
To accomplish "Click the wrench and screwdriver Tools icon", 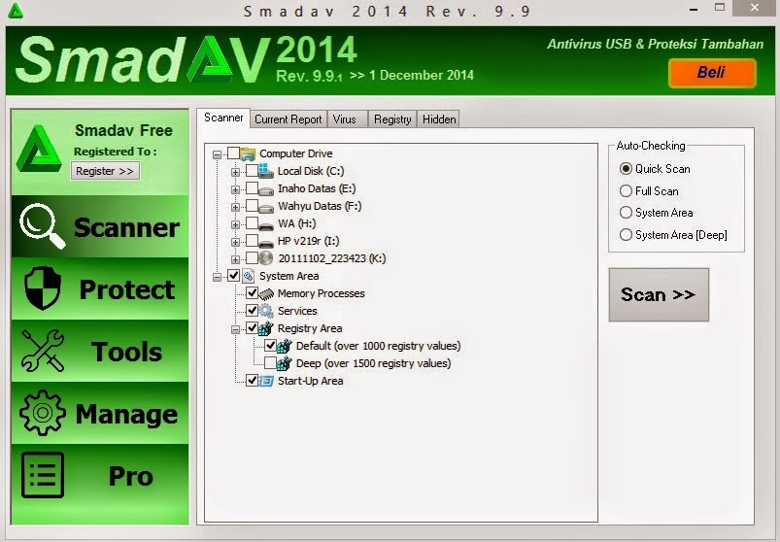I will [43, 351].
